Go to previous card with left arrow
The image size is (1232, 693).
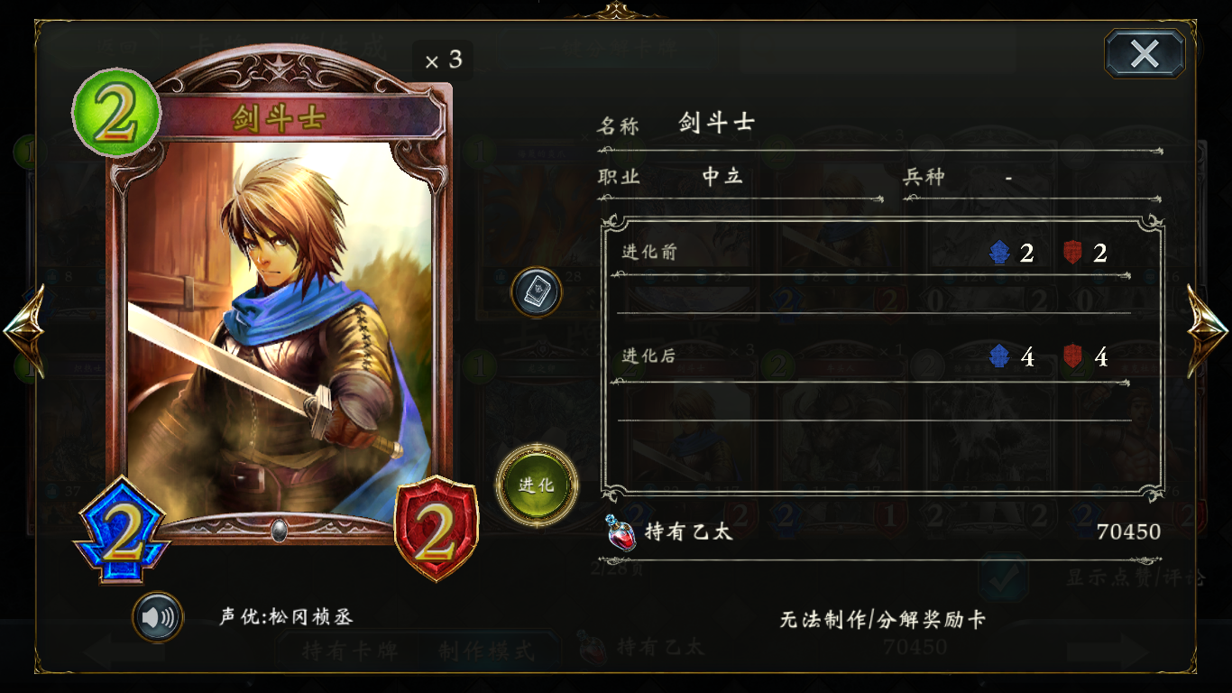coord(23,331)
